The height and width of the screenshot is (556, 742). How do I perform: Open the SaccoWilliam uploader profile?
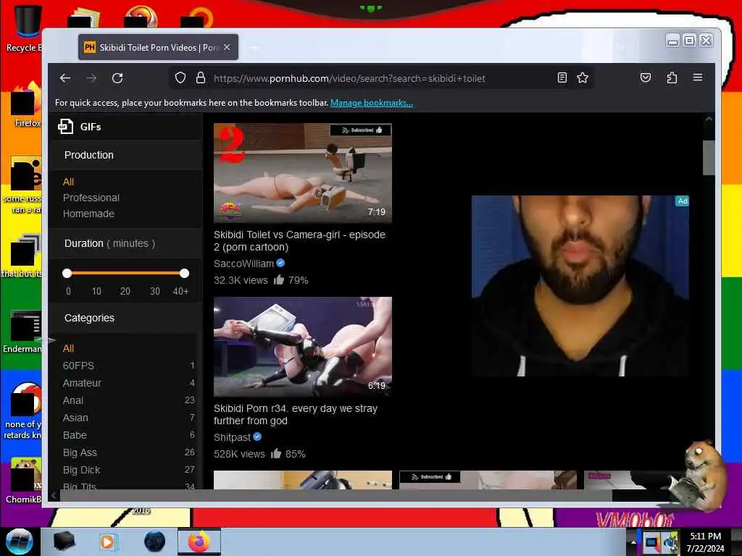pos(243,264)
